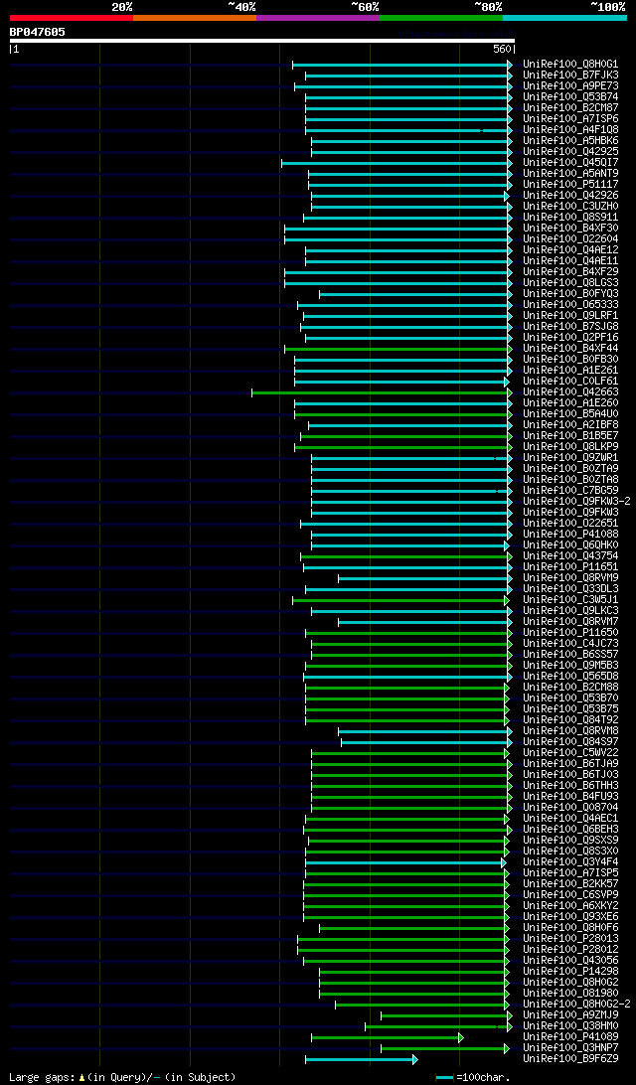Select the UniRef100_P11650 hit label
This screenshot has width=636, height=1085.
pyautogui.click(x=571, y=633)
